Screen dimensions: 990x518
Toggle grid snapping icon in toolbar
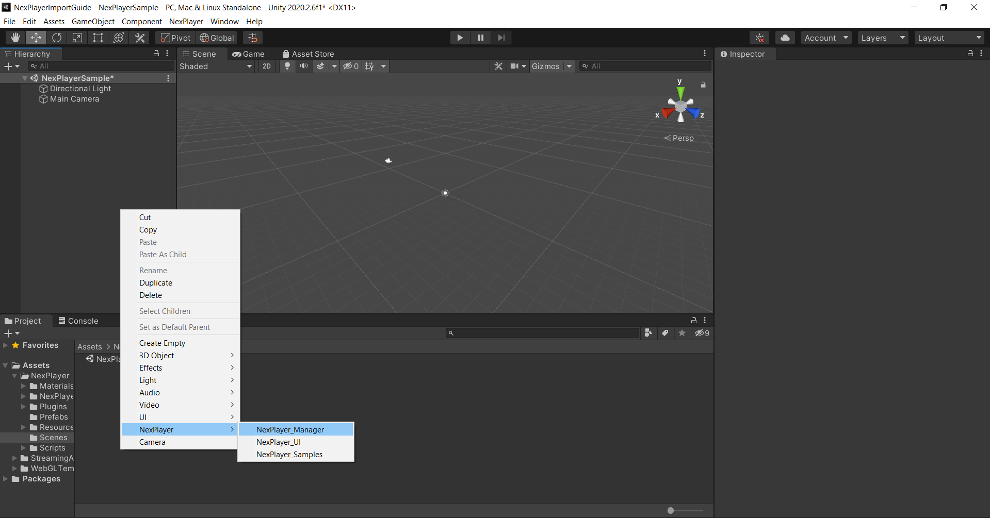253,38
